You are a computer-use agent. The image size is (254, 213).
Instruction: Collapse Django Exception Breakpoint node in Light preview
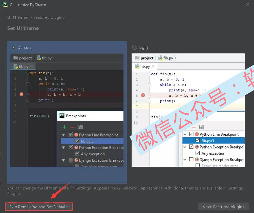pyautogui.click(x=185, y=160)
